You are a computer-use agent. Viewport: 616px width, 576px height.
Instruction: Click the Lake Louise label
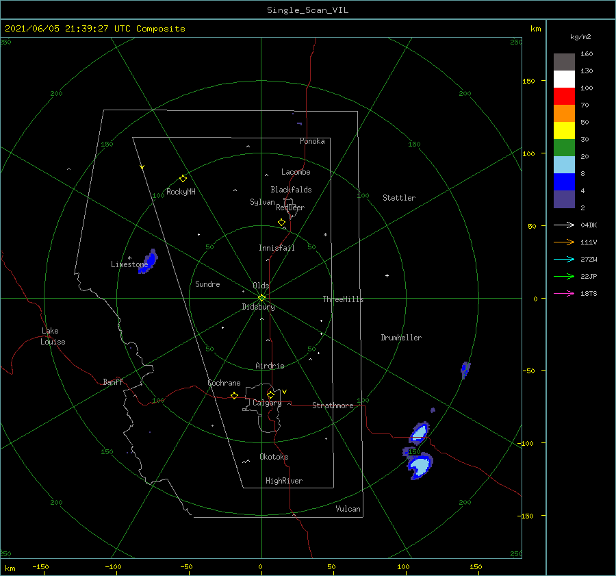point(53,336)
